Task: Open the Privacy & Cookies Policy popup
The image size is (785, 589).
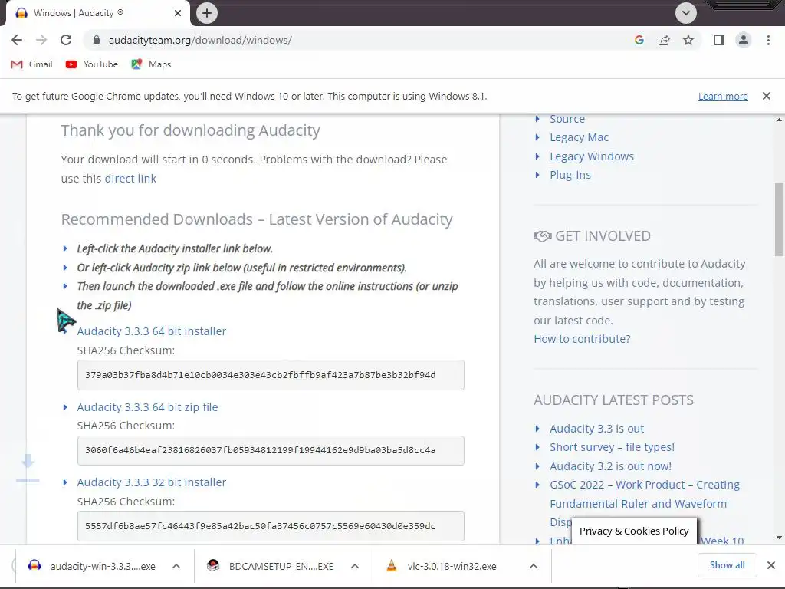Action: point(634,531)
